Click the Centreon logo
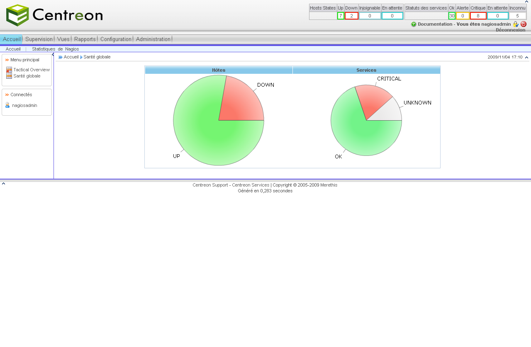 point(54,15)
